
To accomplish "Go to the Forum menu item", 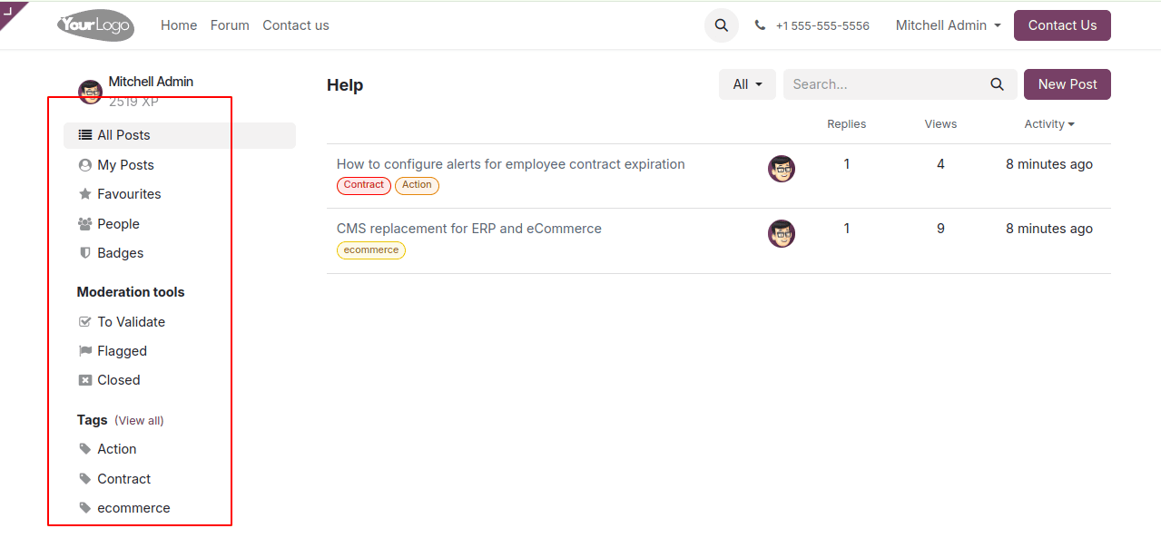I will (x=229, y=25).
